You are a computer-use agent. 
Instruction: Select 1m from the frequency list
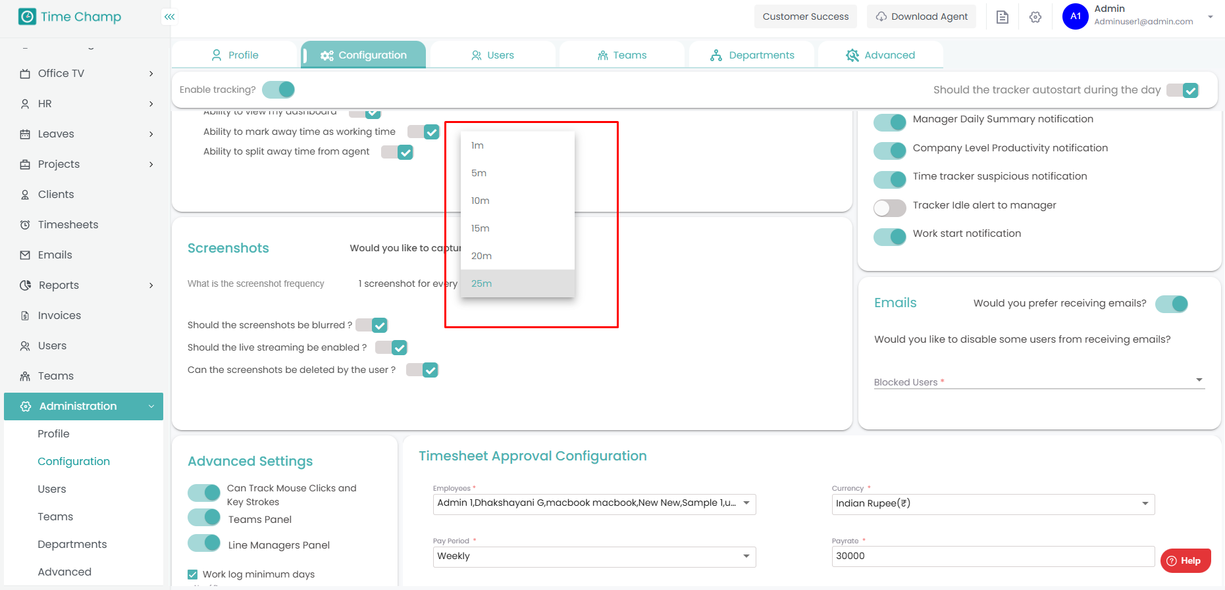coord(518,145)
